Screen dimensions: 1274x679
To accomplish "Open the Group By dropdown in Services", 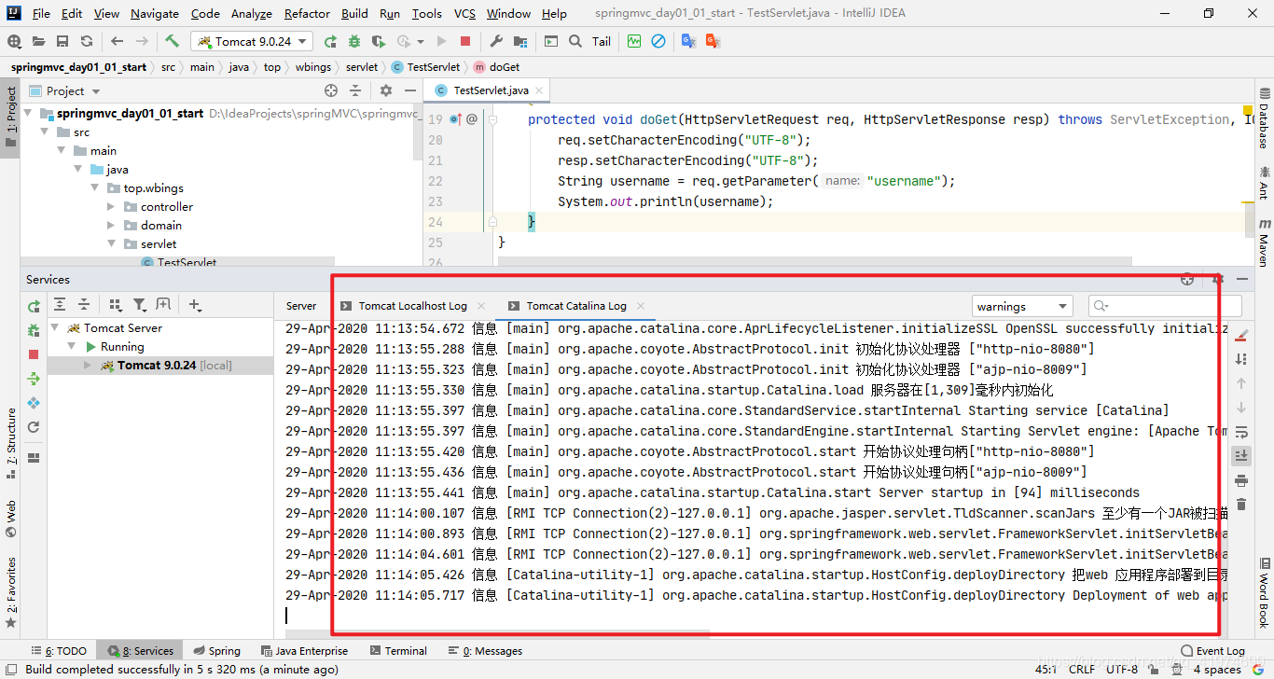I will point(116,304).
